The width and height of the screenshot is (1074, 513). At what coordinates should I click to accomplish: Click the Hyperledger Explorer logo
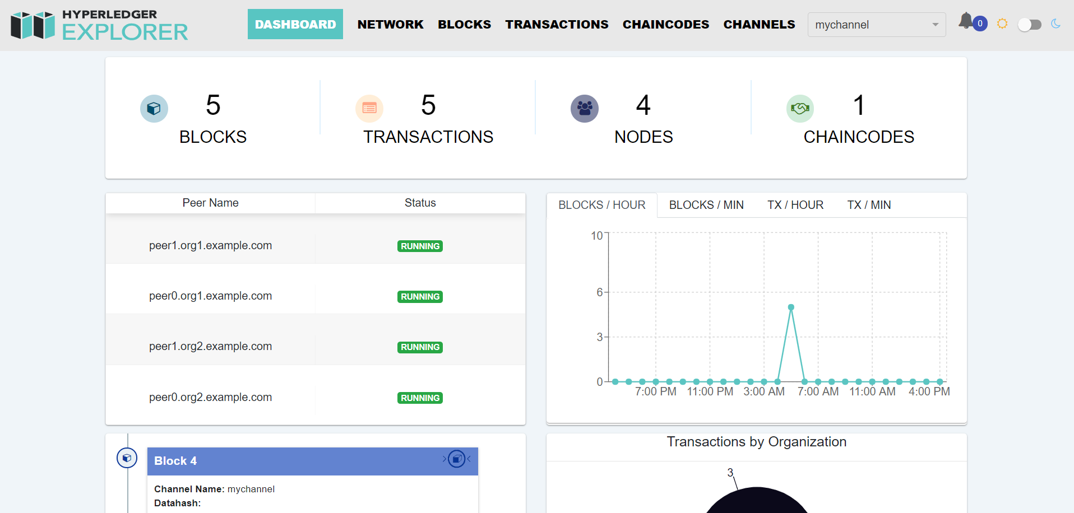(99, 25)
